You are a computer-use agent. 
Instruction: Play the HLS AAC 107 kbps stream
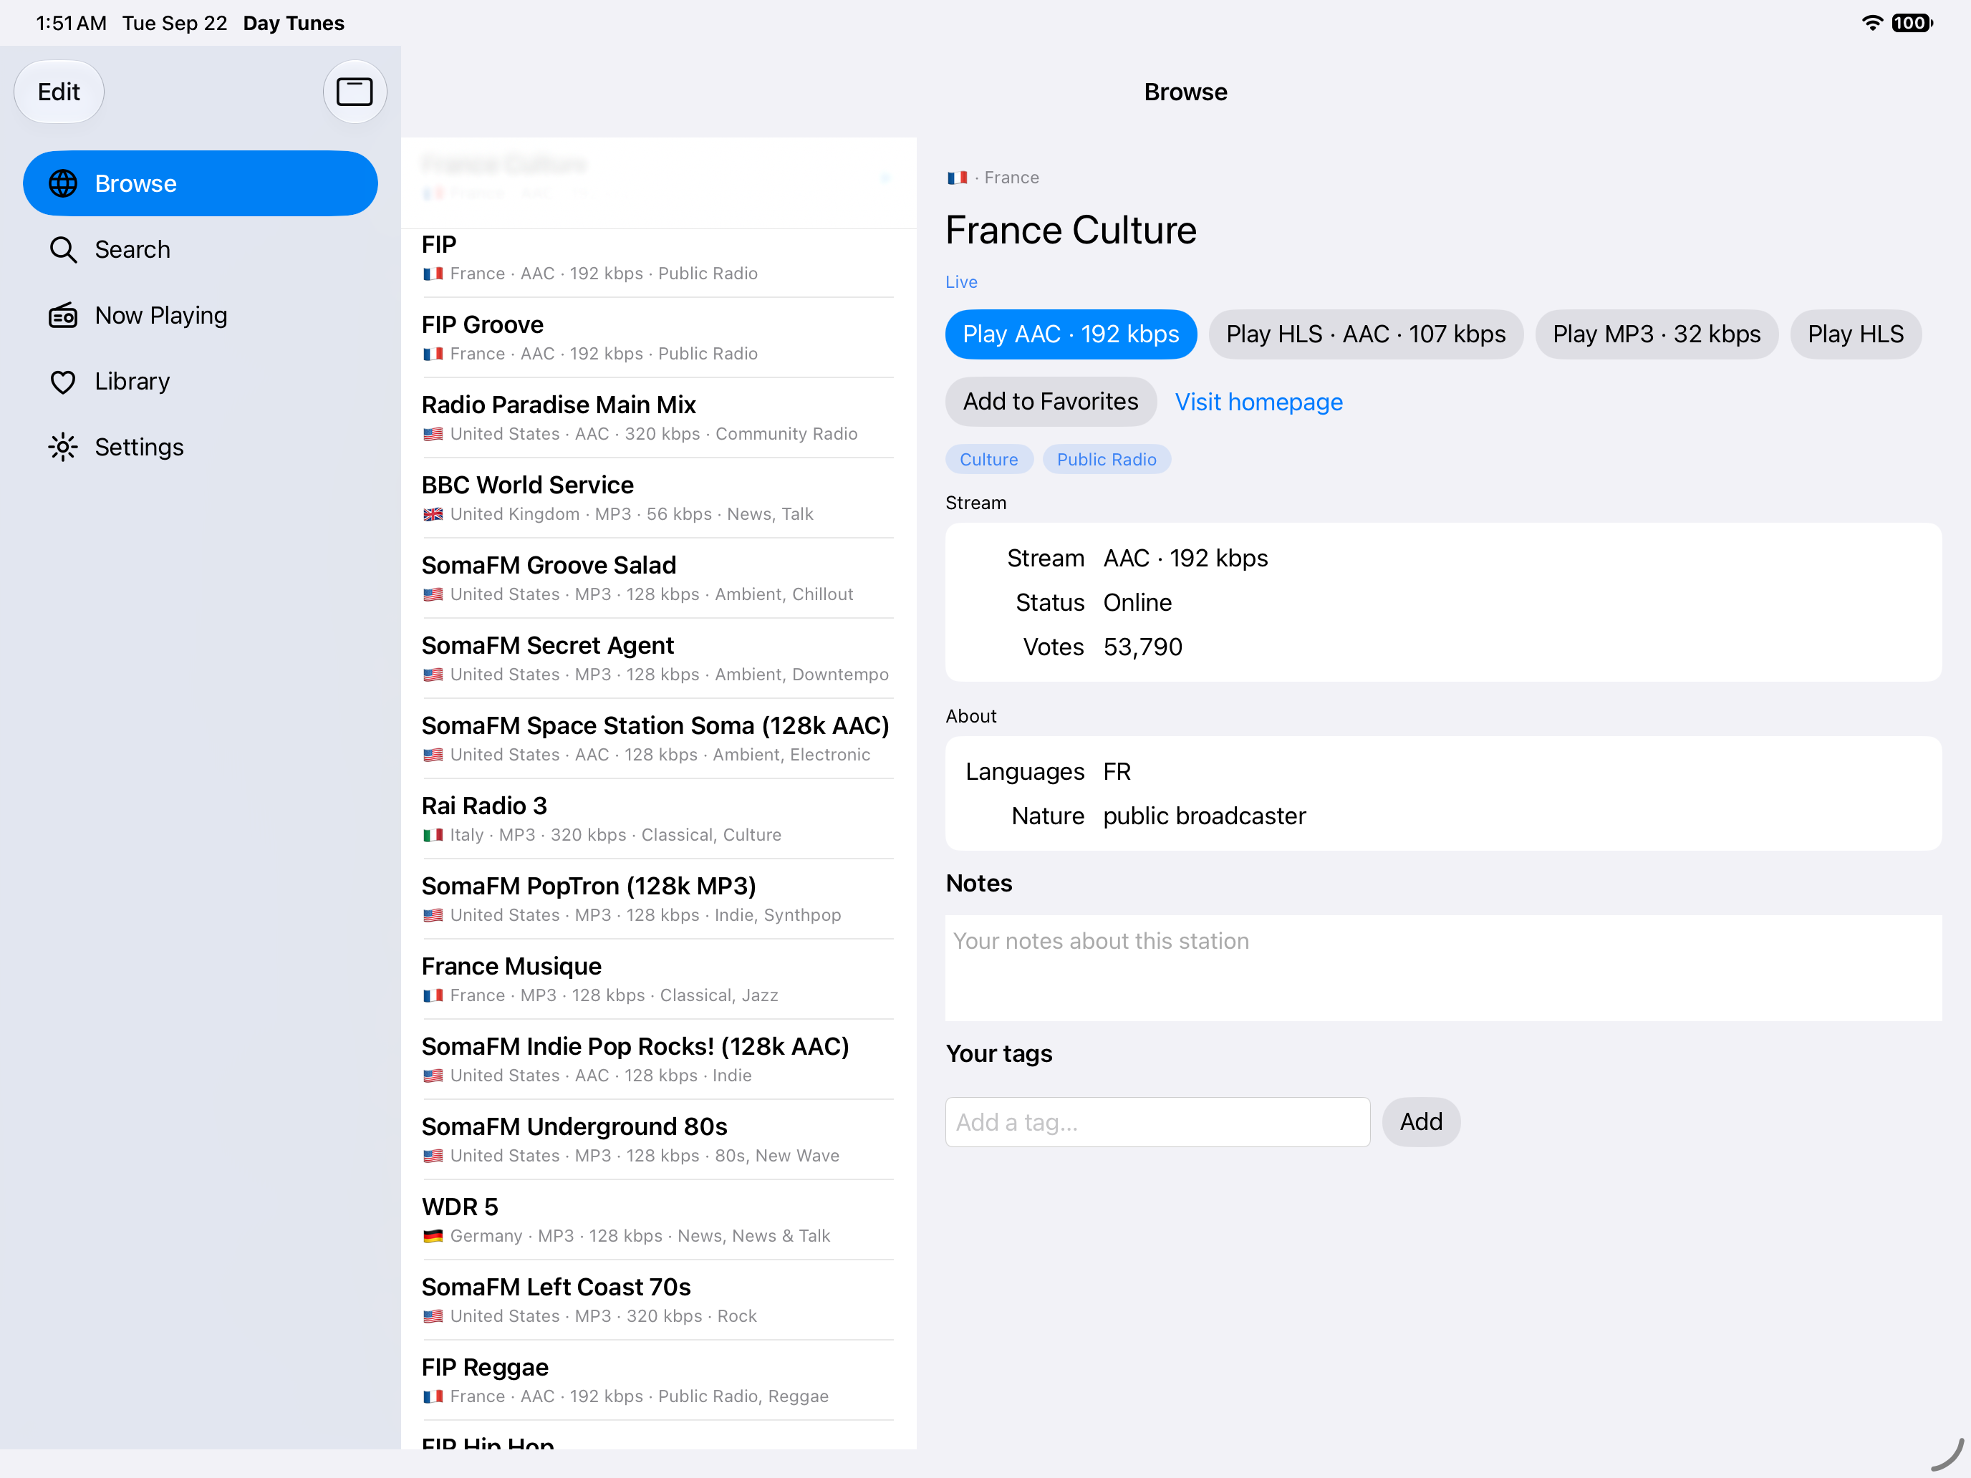click(x=1366, y=334)
